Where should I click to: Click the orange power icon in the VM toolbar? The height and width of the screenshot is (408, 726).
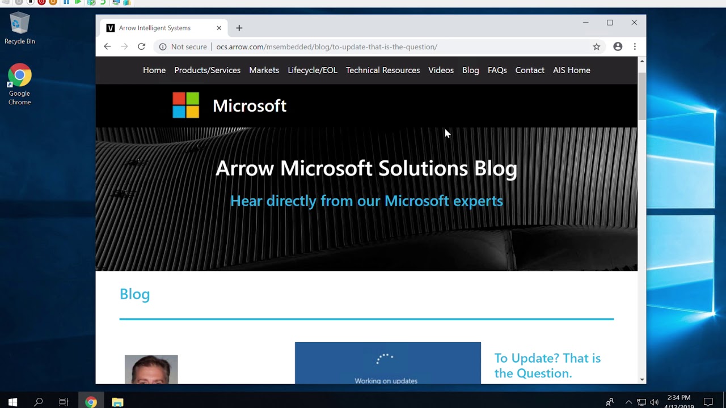point(53,2)
